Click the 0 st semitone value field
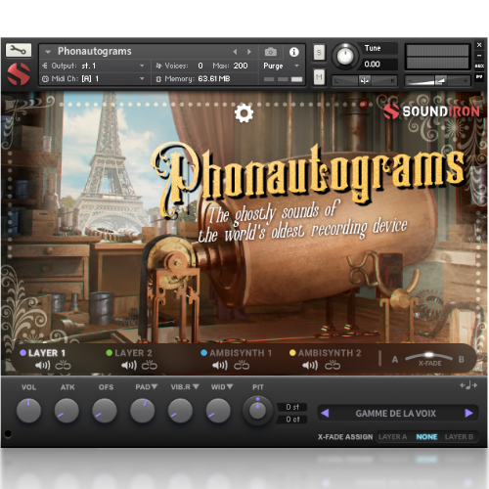 click(x=292, y=407)
